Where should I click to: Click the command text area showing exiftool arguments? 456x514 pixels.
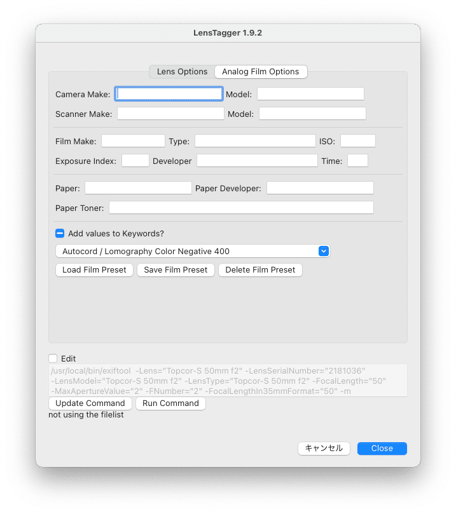click(228, 379)
